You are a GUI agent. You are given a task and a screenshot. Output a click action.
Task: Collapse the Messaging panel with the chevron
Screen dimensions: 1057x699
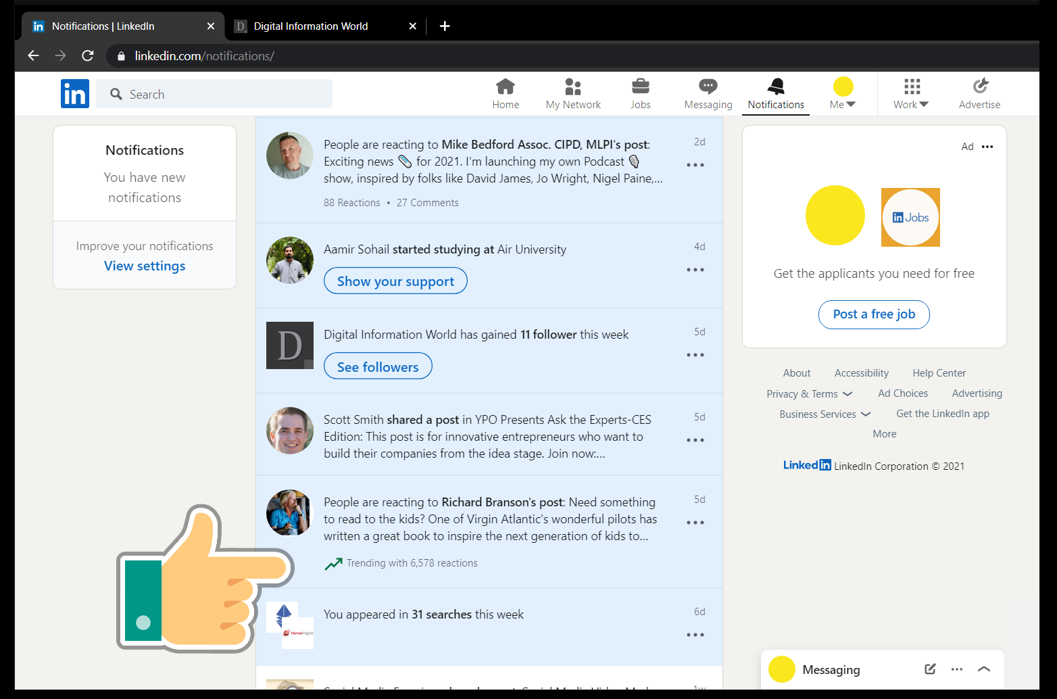pos(984,669)
